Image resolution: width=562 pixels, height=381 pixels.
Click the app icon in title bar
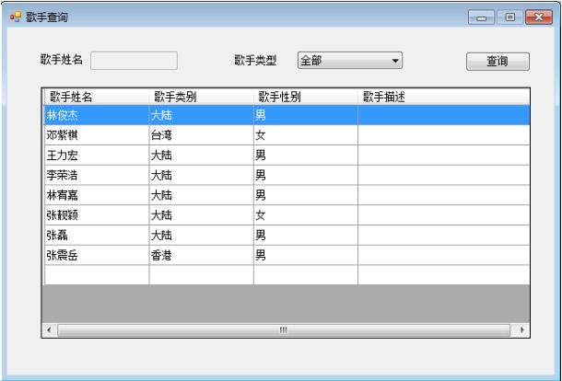point(16,17)
